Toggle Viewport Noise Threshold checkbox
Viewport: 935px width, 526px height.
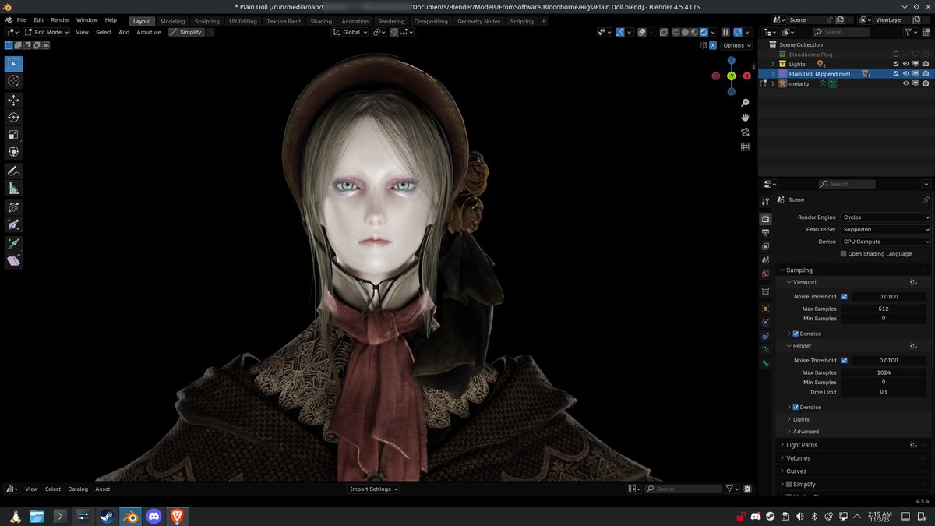click(x=844, y=297)
